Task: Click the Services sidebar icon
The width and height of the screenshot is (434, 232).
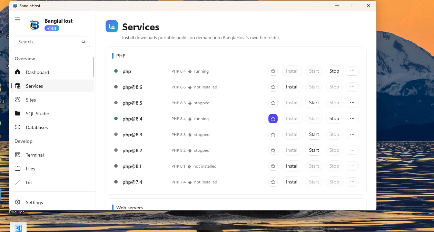Action: click(18, 86)
